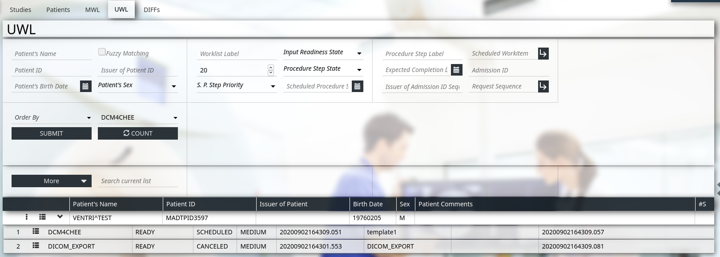The width and height of the screenshot is (720, 257).
Task: Focus Procedure Step Label field
Action: coord(422,54)
